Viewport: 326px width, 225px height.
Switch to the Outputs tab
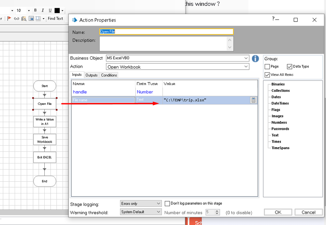(x=91, y=75)
